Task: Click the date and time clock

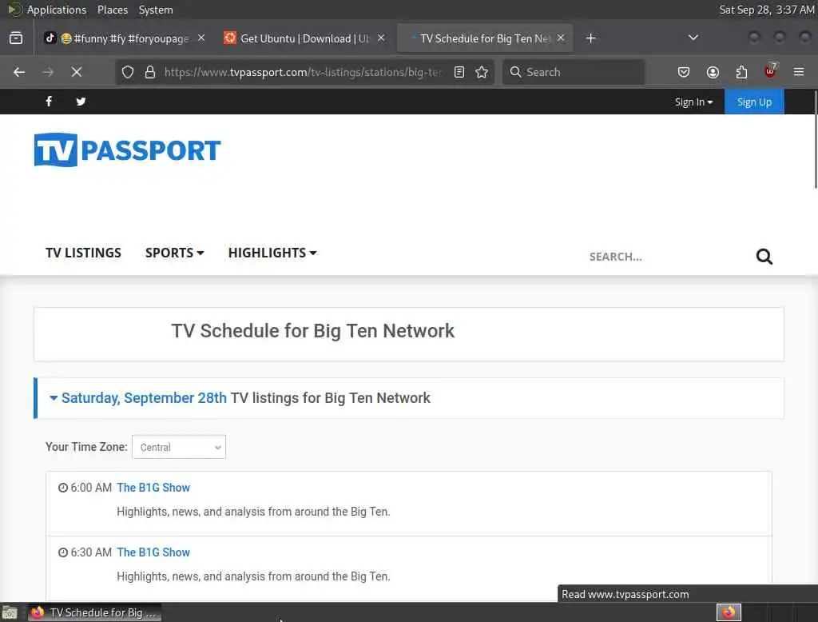Action: (767, 10)
